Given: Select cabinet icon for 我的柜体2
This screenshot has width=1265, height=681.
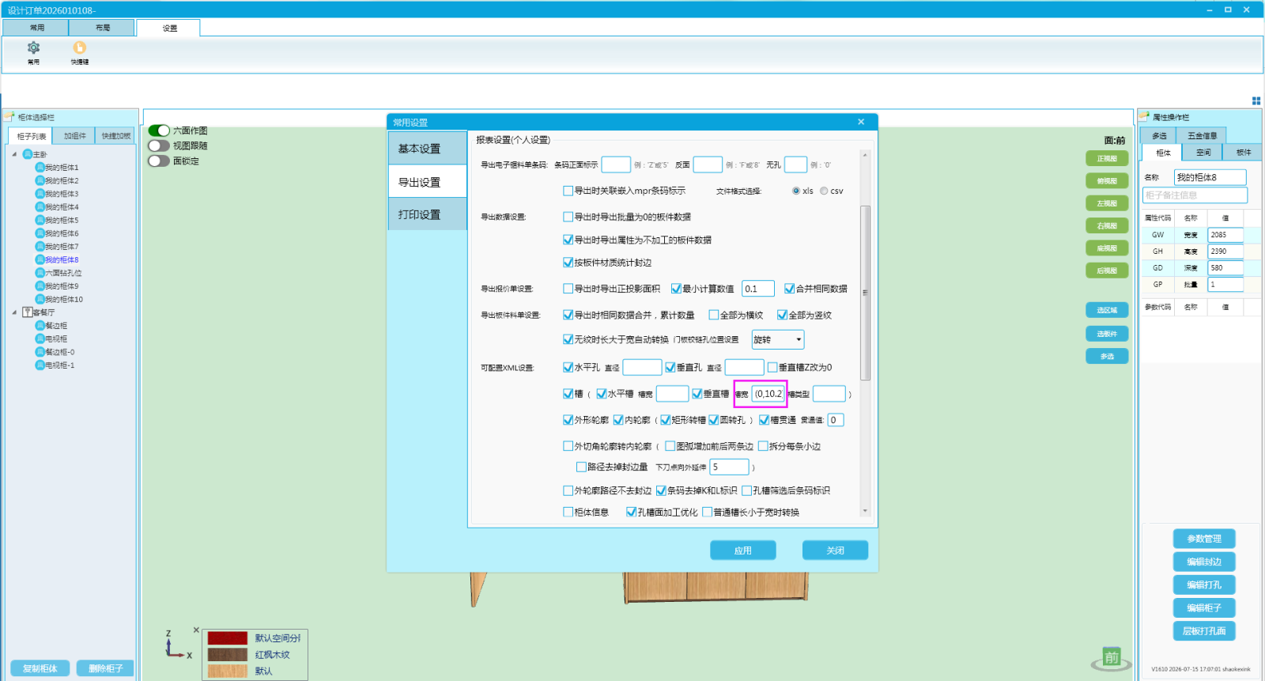Looking at the screenshot, I should 40,180.
